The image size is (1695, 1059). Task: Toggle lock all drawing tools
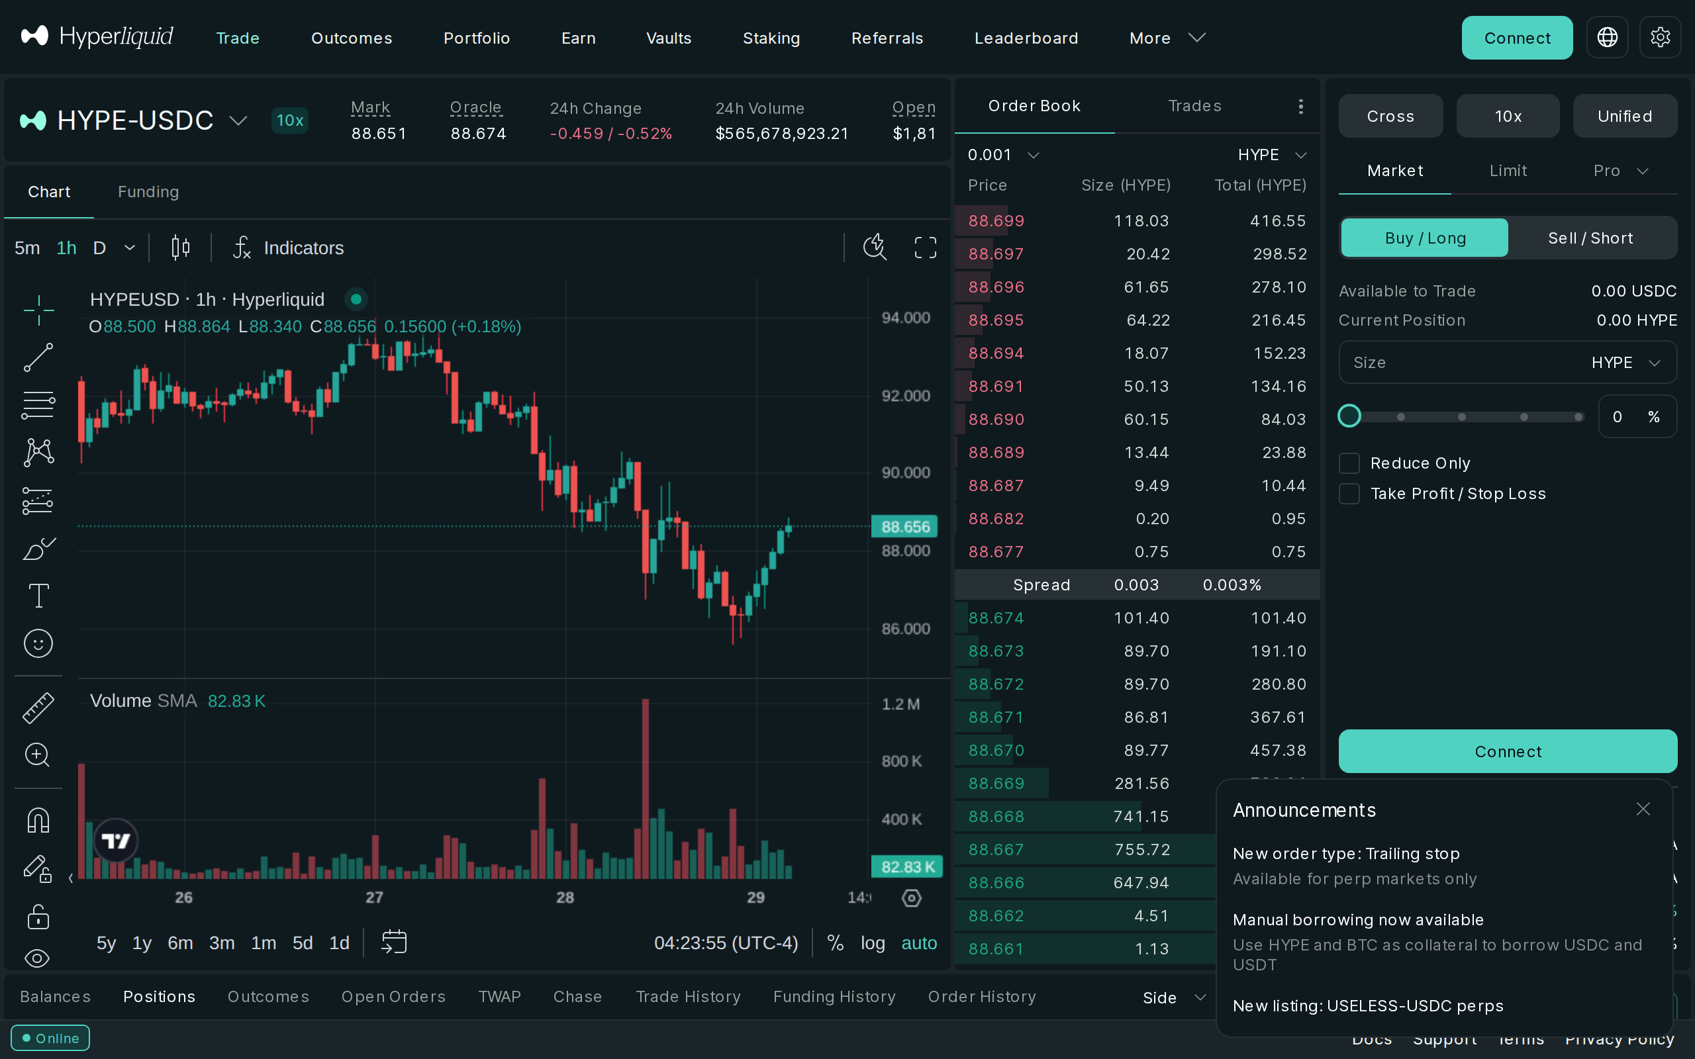click(x=38, y=916)
